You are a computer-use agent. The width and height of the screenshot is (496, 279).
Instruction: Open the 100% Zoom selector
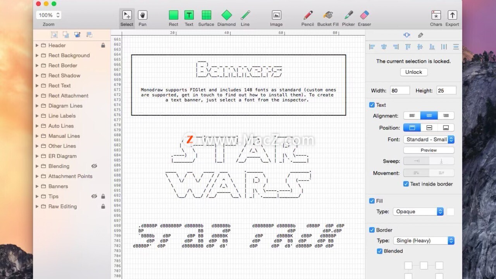[48, 15]
